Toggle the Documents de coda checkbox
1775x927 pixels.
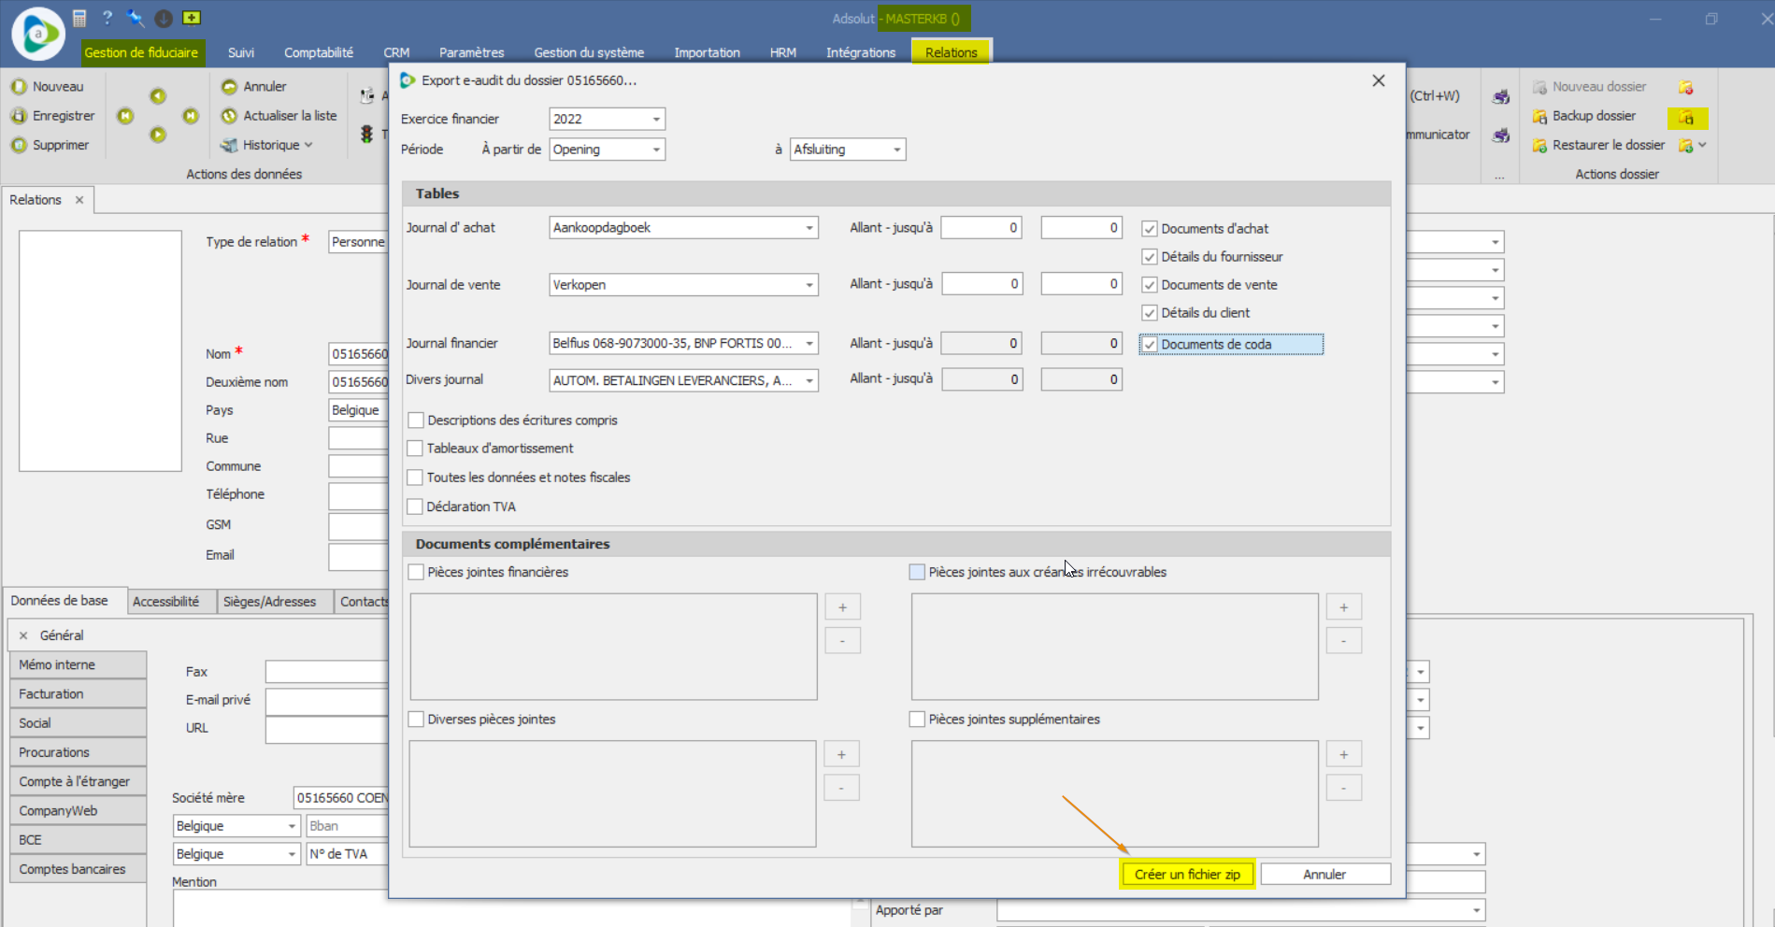pos(1150,344)
